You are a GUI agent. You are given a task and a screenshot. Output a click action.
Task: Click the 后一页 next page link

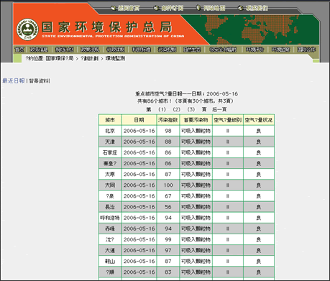[x=219, y=109]
